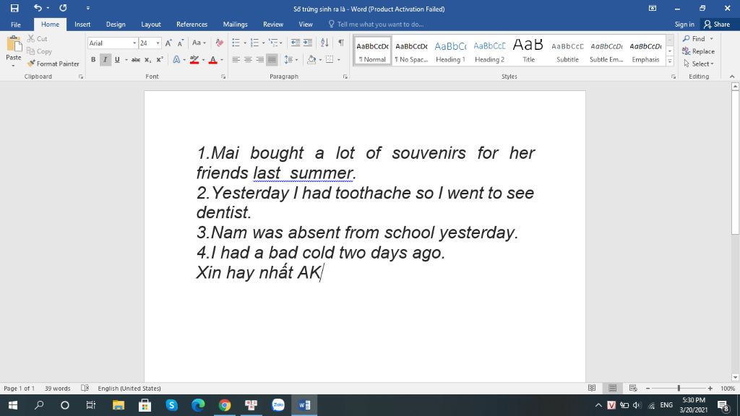This screenshot has width=740, height=416.
Task: Clear all formatting with eraser icon
Action: (220, 43)
